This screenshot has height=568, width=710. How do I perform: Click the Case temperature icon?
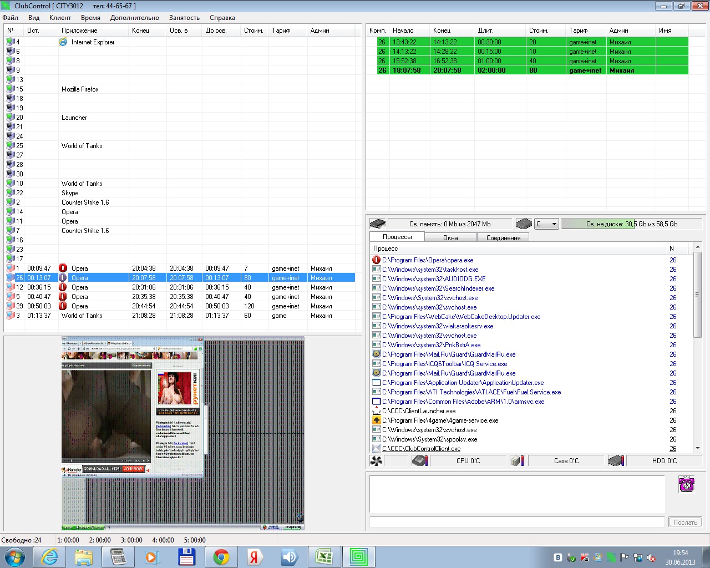pyautogui.click(x=517, y=461)
